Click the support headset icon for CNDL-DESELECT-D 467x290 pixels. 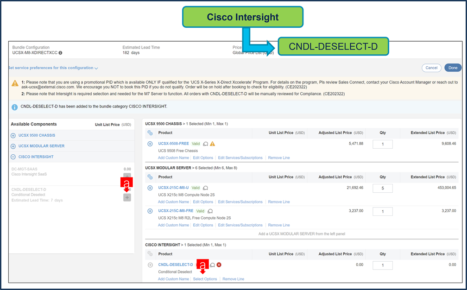[212, 265]
